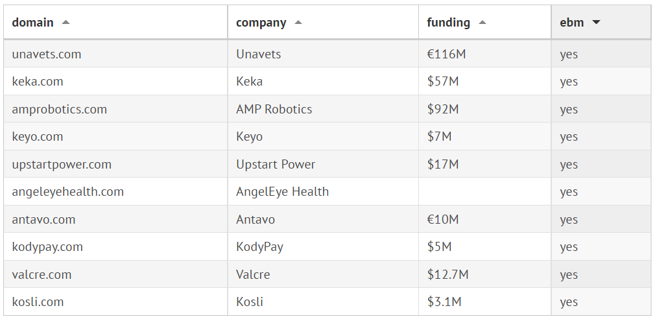655x319 pixels.
Task: Click the ebm yes value for Kosli
Action: point(569,302)
